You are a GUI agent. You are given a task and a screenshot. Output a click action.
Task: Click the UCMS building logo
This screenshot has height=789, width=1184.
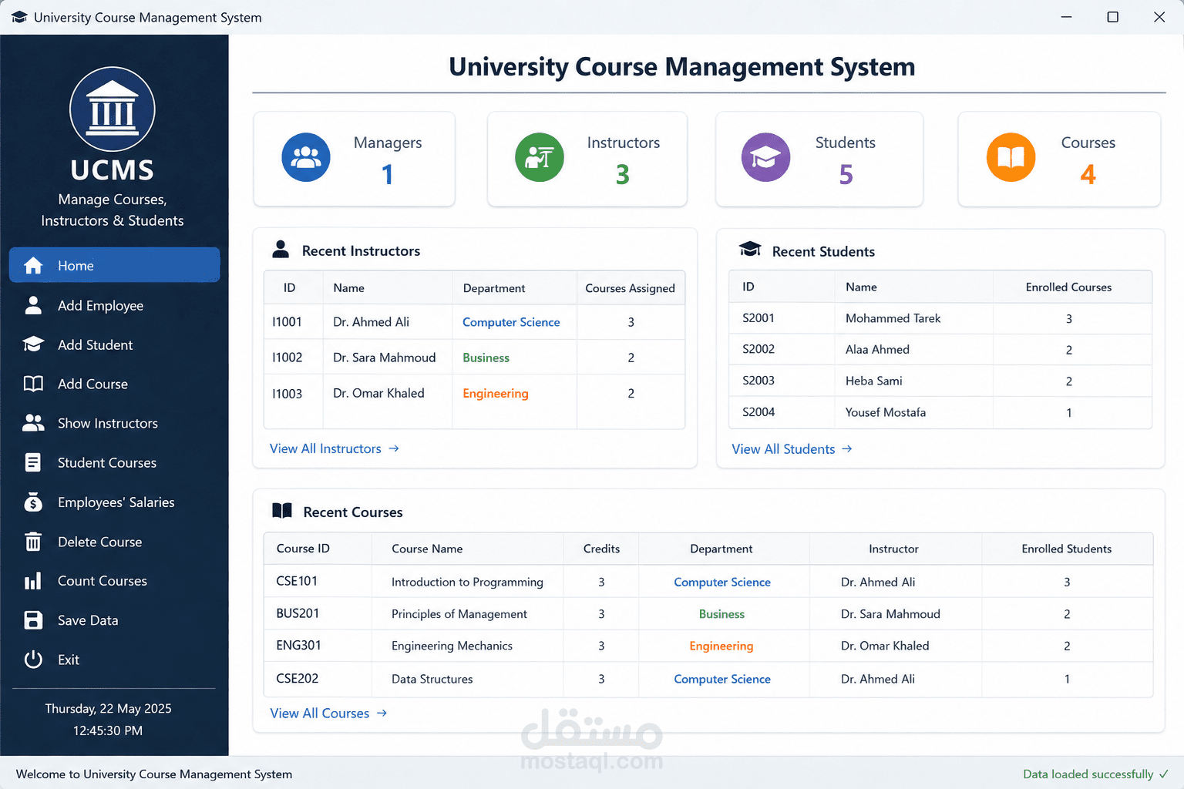[x=113, y=109]
